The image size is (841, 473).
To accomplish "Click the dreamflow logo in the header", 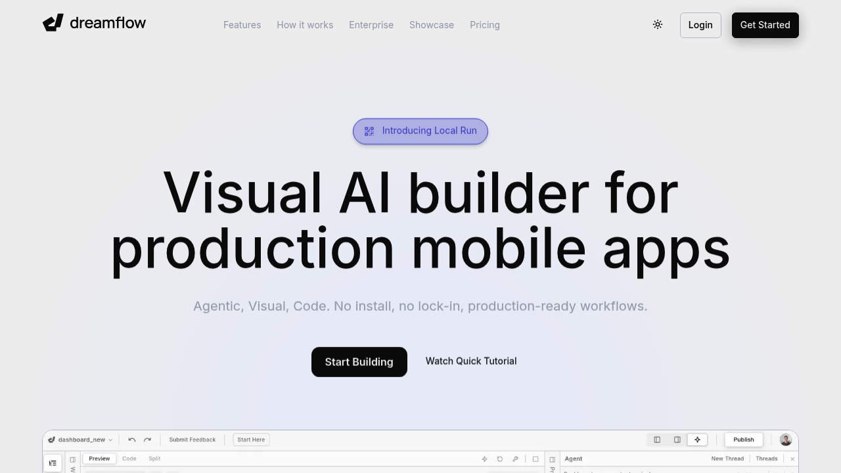I will 94,24.
